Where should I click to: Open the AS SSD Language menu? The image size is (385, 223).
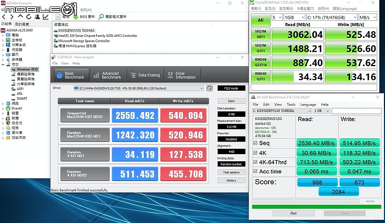(x=308, y=105)
